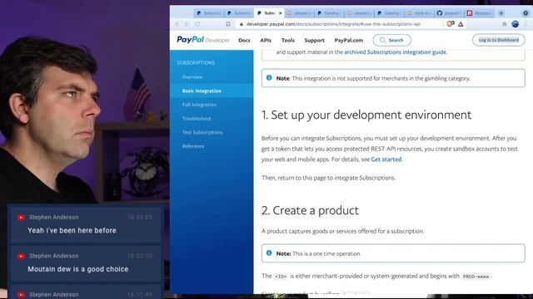This screenshot has height=299, width=533.
Task: Open the browser hamburger menu
Action: 526,24
